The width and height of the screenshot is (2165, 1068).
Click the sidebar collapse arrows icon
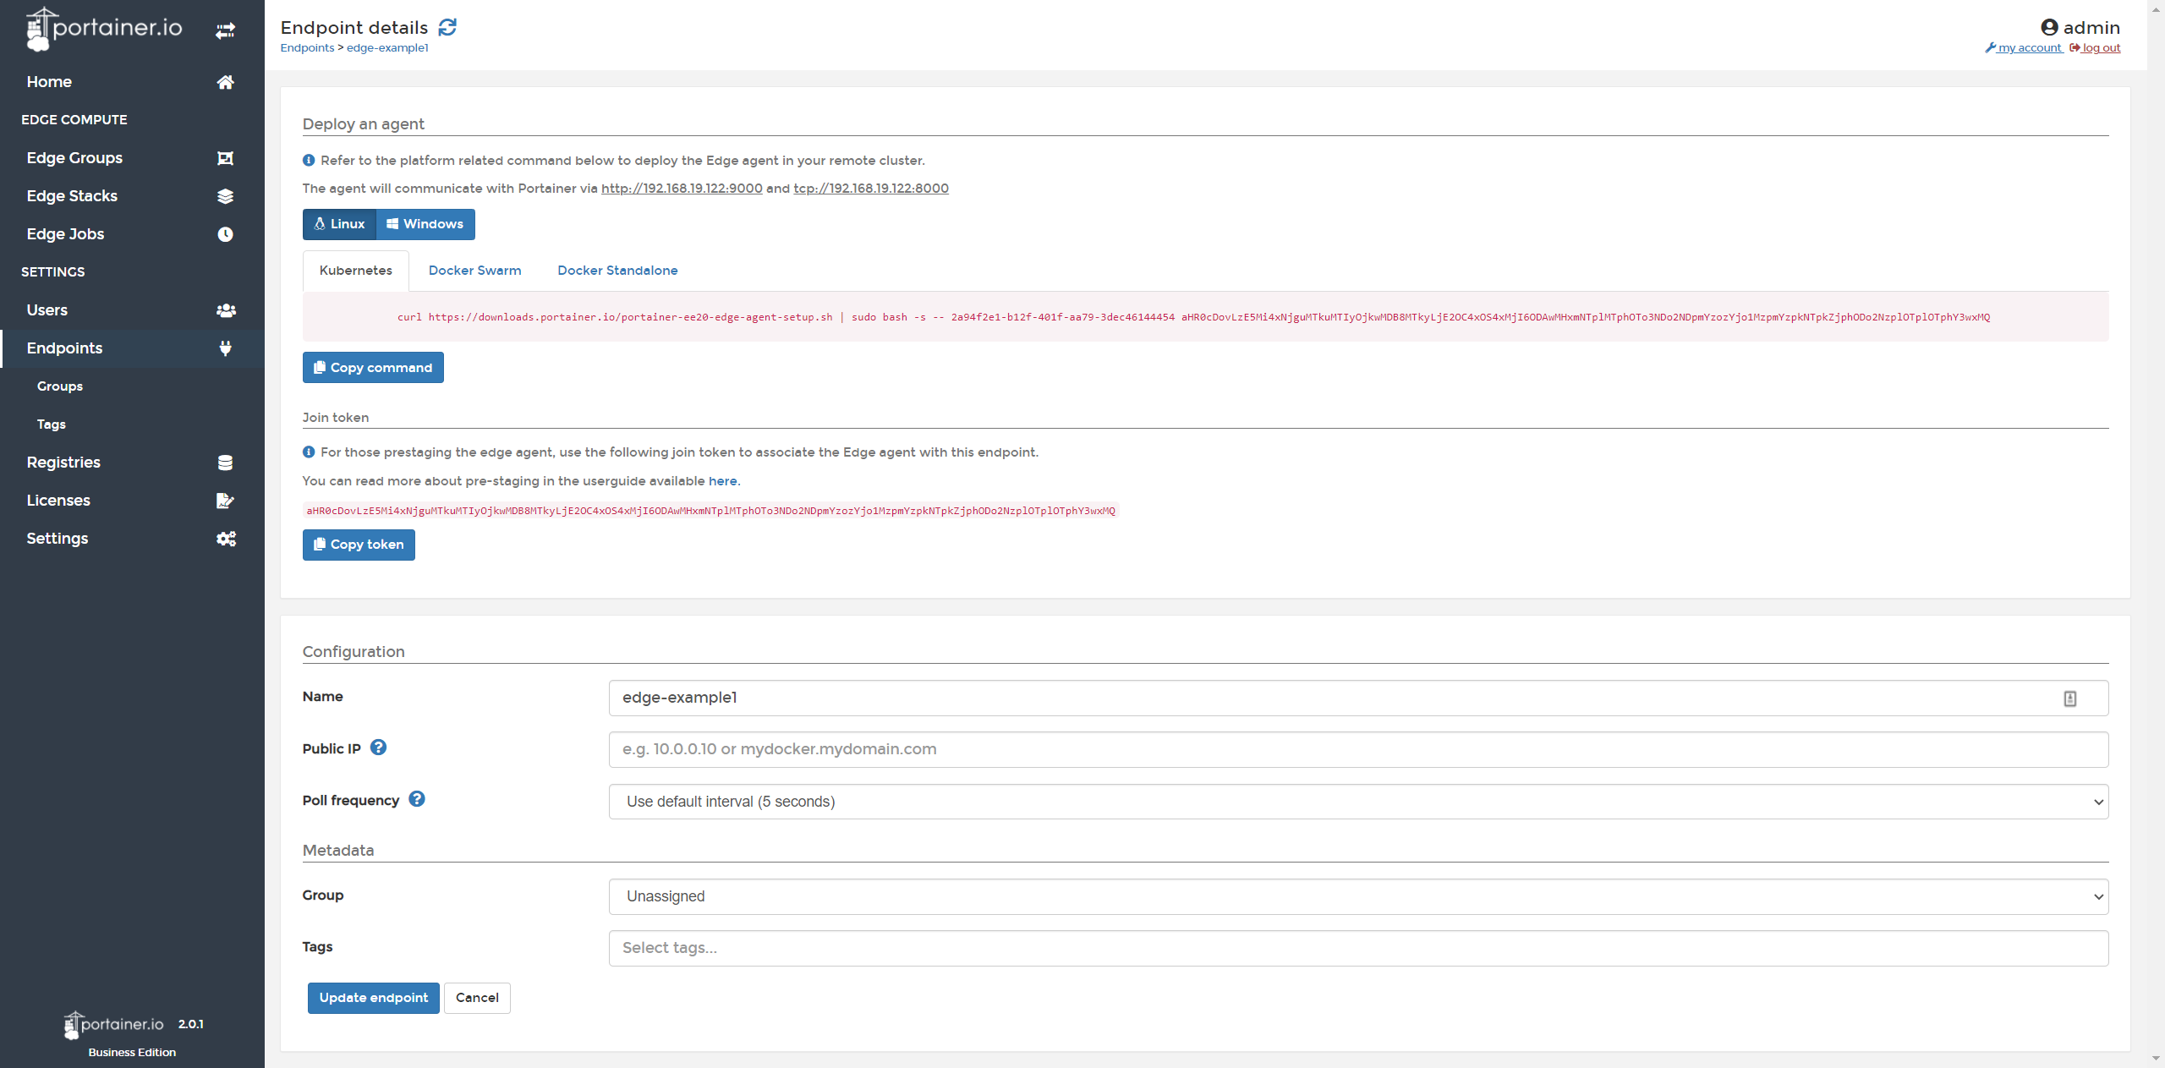[225, 31]
